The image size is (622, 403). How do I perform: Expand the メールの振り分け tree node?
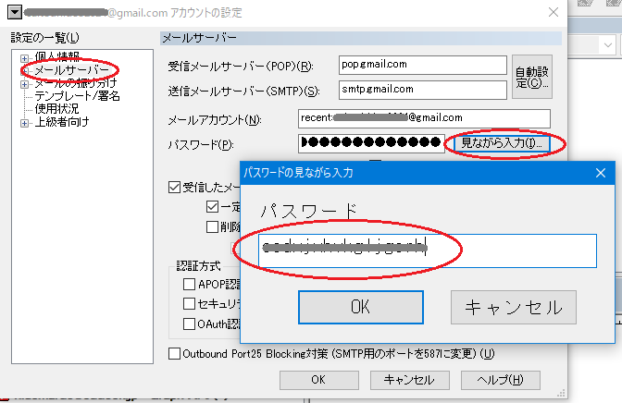click(25, 83)
